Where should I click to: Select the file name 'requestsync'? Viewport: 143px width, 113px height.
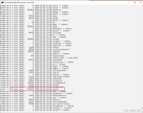click(x=58, y=56)
